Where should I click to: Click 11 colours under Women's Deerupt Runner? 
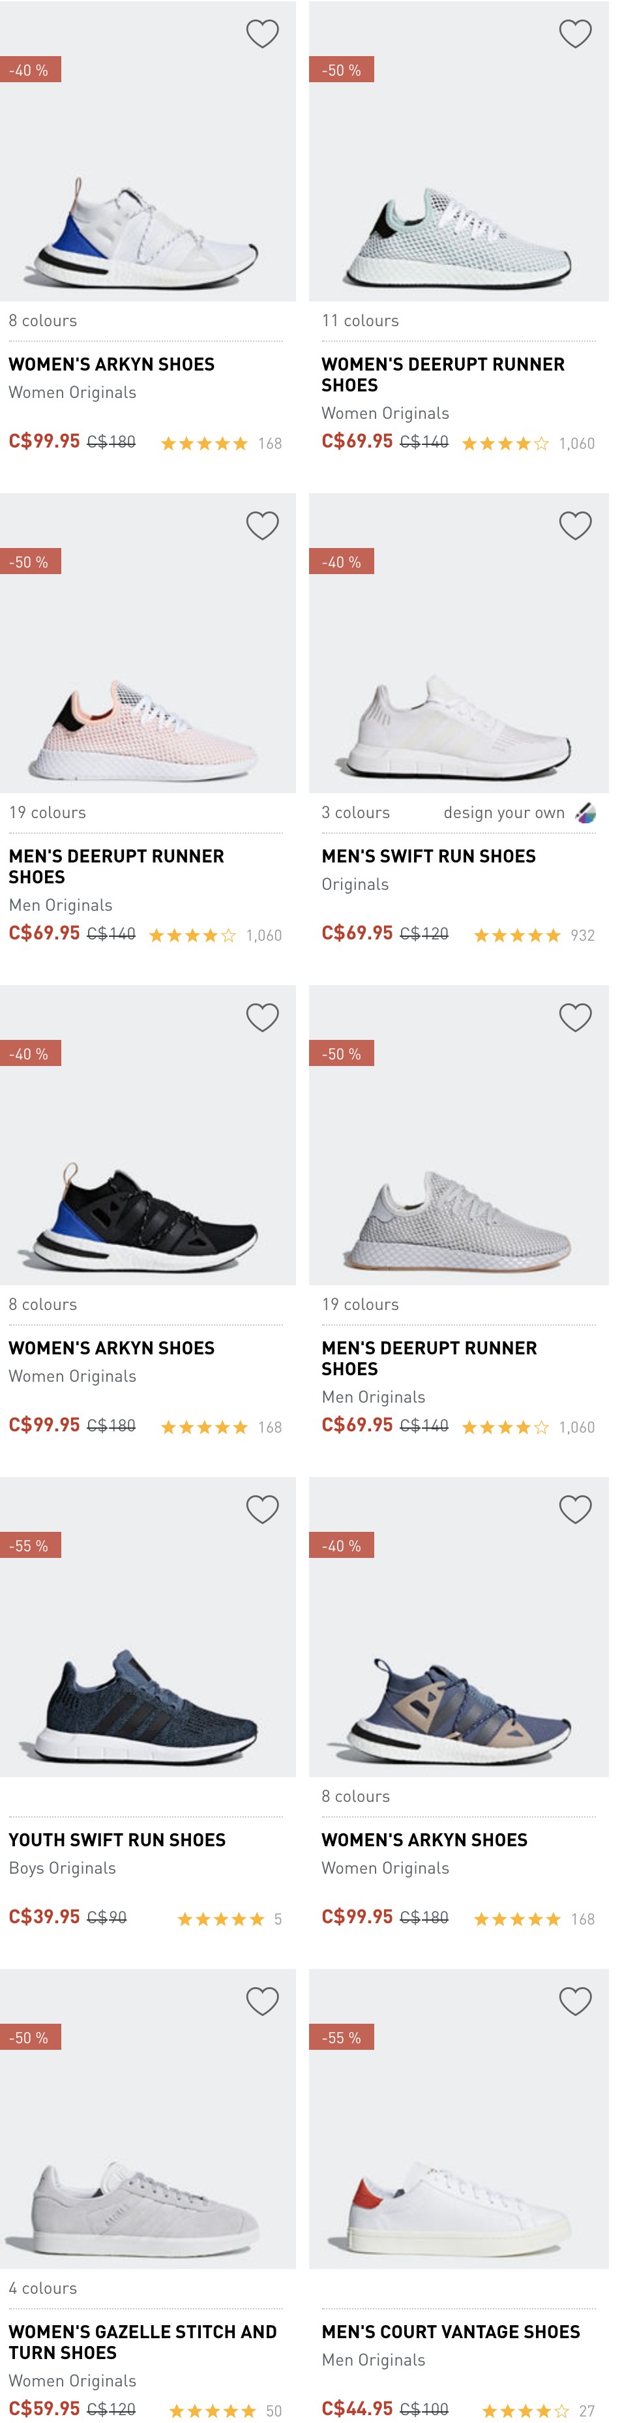[x=360, y=322]
